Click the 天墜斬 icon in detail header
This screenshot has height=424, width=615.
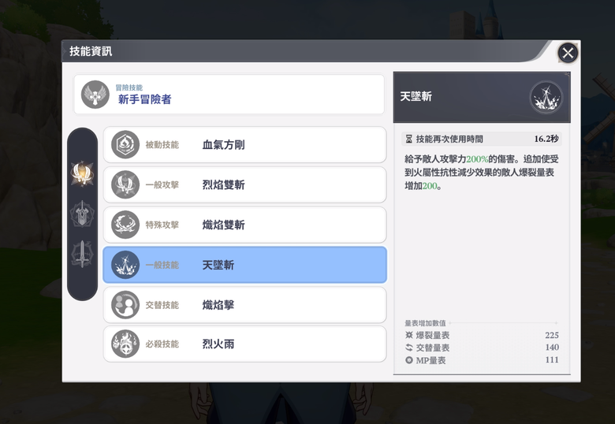pyautogui.click(x=546, y=98)
